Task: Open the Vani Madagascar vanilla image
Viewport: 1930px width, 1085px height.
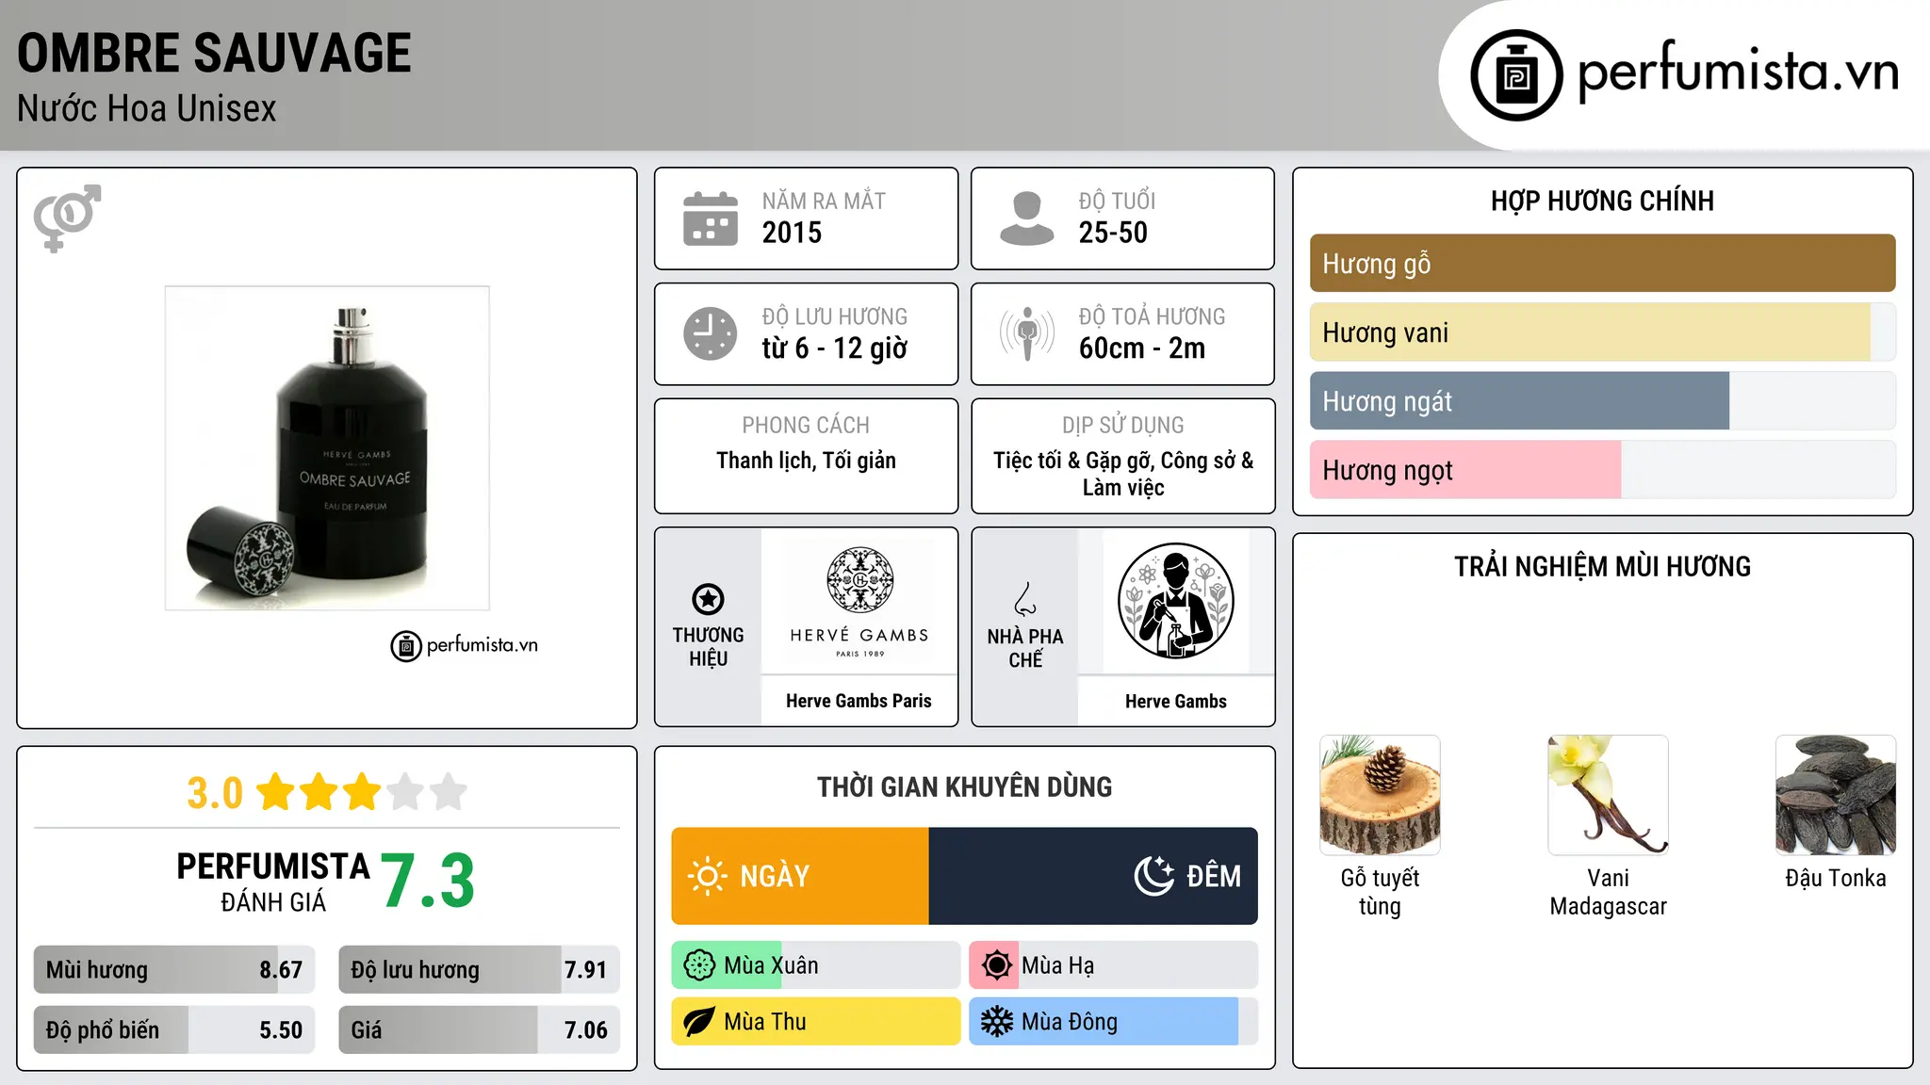Action: click(x=1608, y=795)
